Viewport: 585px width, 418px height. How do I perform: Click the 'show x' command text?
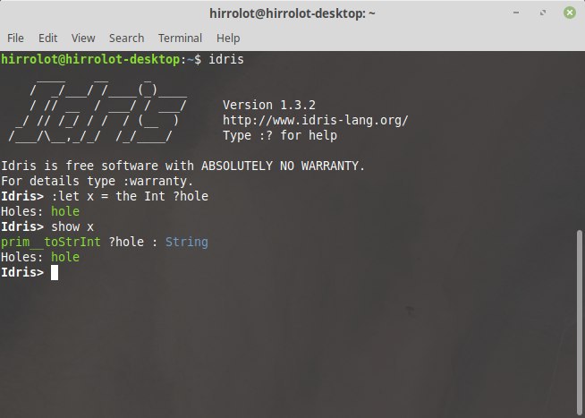pyautogui.click(x=72, y=226)
